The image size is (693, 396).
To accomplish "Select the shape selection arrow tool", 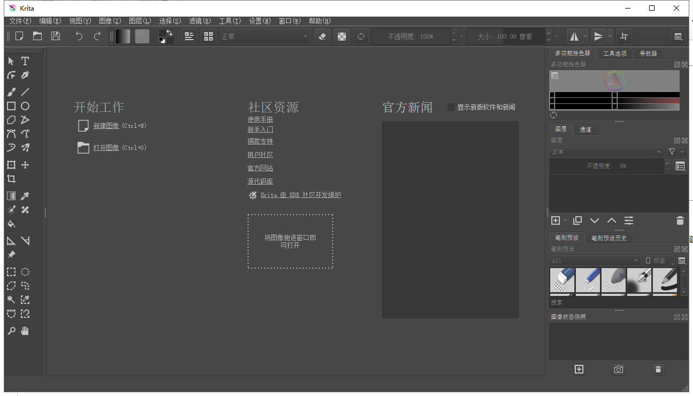I will [x=11, y=61].
